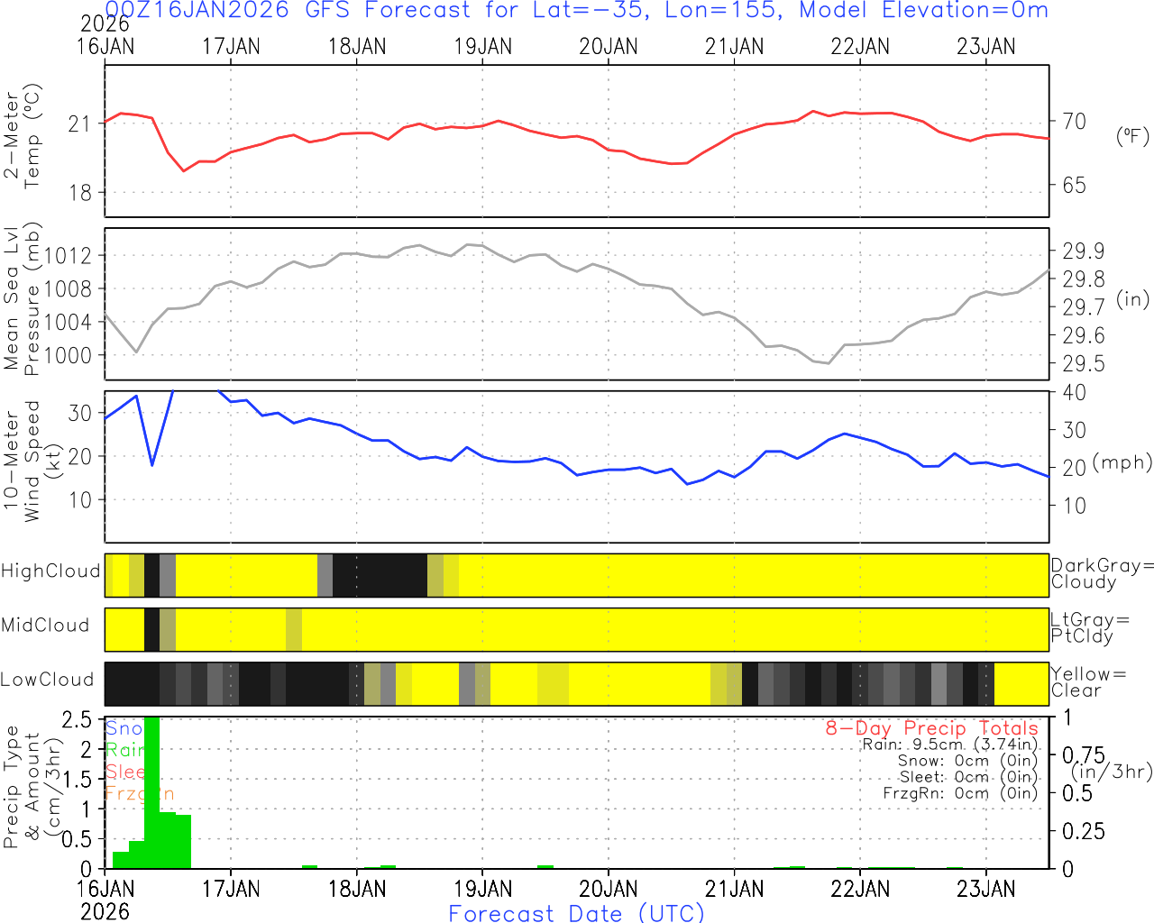Click the GFS Forecast chart title

[x=577, y=11]
